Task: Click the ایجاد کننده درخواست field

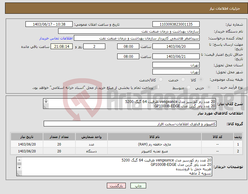Action: coord(137,38)
